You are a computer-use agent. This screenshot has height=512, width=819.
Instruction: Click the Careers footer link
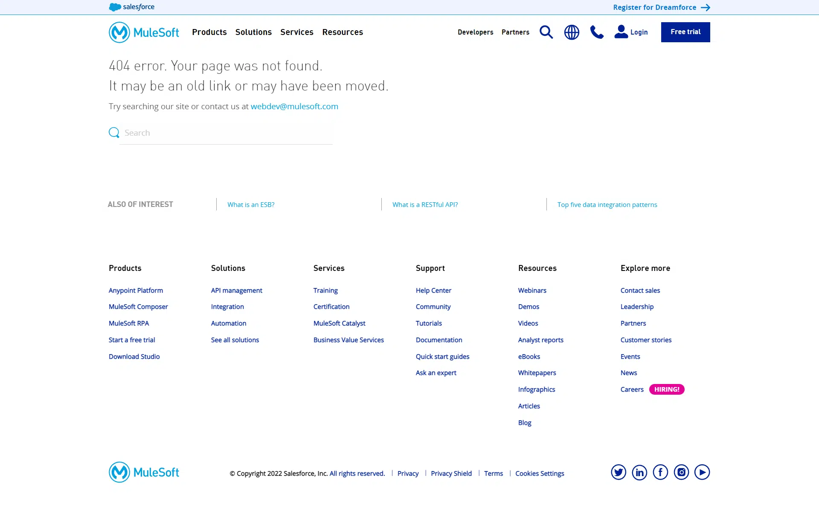[632, 389]
